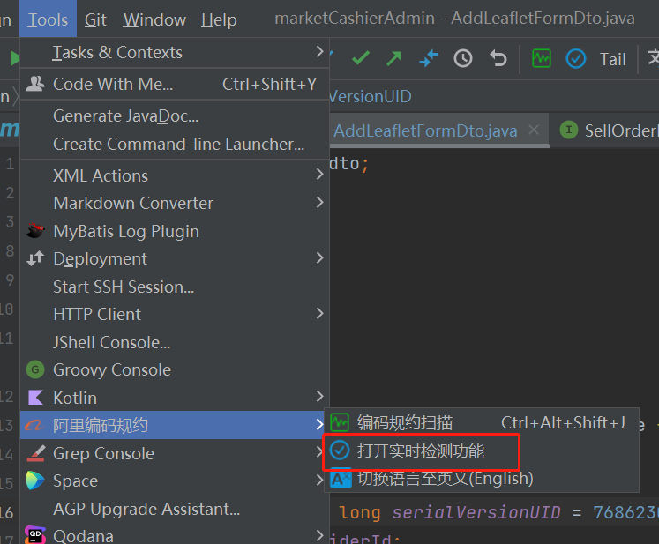Click gutter line number 13
This screenshot has height=544, width=659.
pyautogui.click(x=7, y=426)
